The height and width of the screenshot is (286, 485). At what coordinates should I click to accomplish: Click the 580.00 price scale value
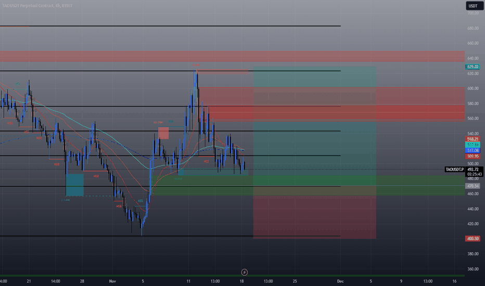[473, 103]
